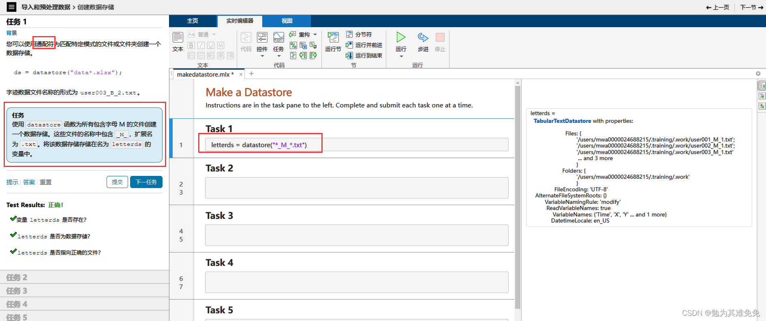The height and width of the screenshot is (321, 766).
Task: Click the Task 3 code box
Action: coord(357,235)
